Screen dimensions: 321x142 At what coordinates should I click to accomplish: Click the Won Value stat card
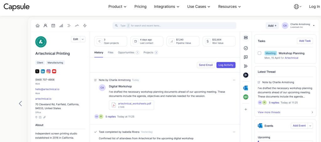pyautogui.click(x=219, y=41)
